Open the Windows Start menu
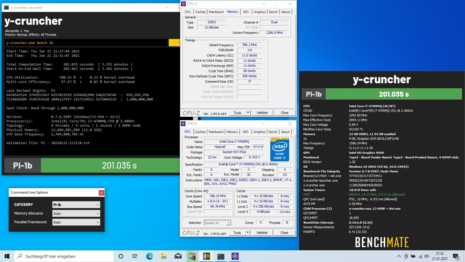Viewport: 465px width, 262px height. (x=7, y=256)
